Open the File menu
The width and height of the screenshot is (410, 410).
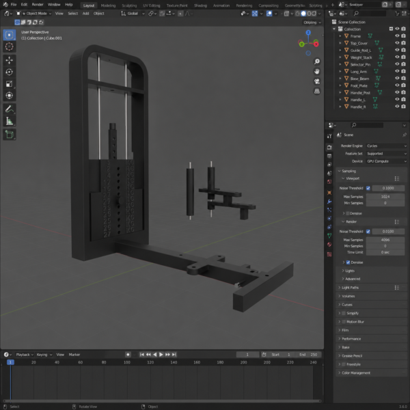pyautogui.click(x=14, y=5)
